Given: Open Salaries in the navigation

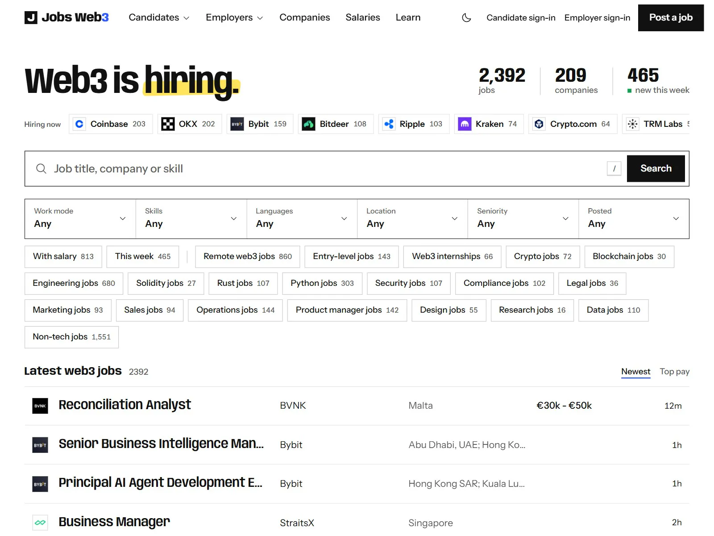Looking at the screenshot, I should [363, 17].
